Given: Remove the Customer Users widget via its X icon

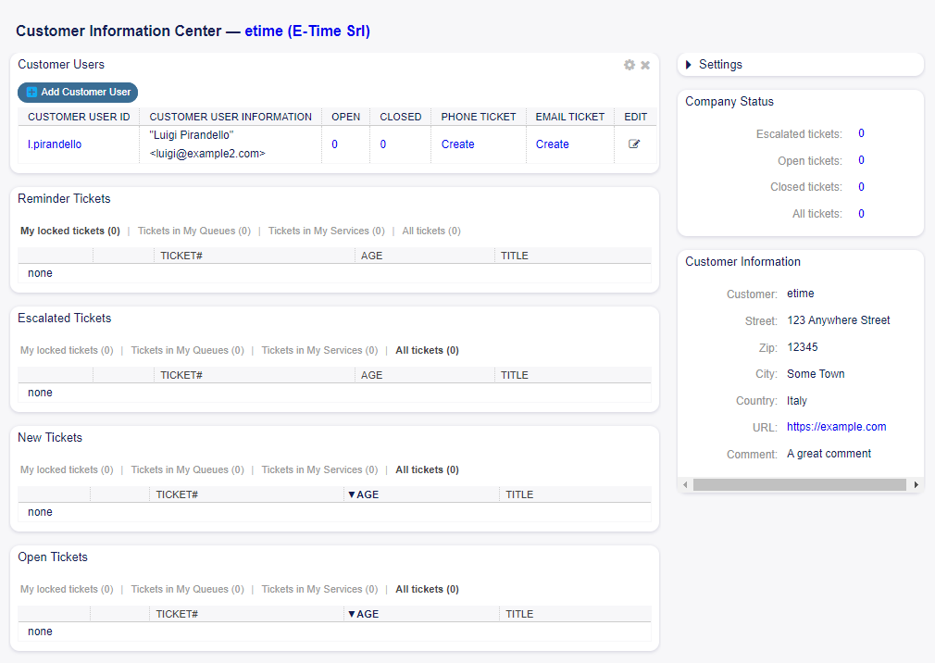Looking at the screenshot, I should coord(645,65).
